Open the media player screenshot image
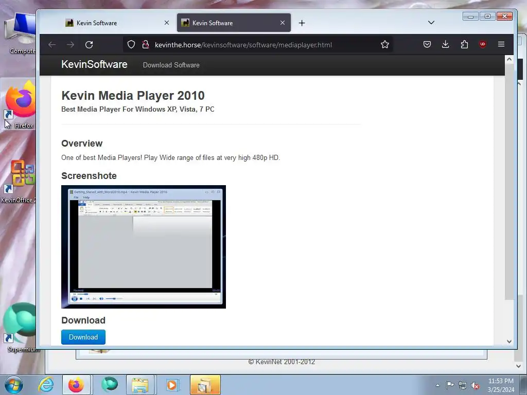527x395 pixels. 144,247
